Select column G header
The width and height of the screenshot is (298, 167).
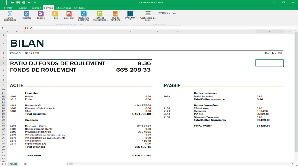(224, 32)
